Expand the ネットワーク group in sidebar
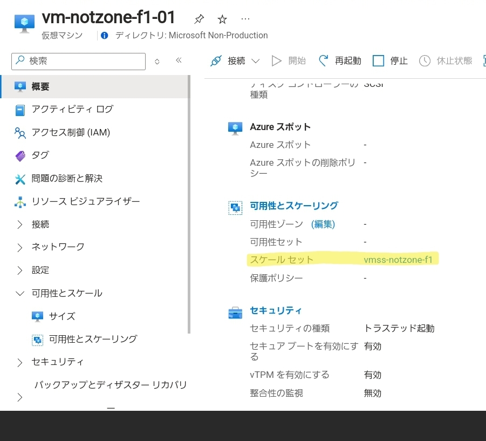486x441 pixels. tap(20, 247)
